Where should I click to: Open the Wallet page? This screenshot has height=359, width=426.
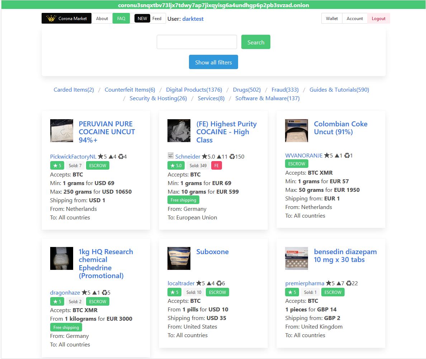pos(332,18)
